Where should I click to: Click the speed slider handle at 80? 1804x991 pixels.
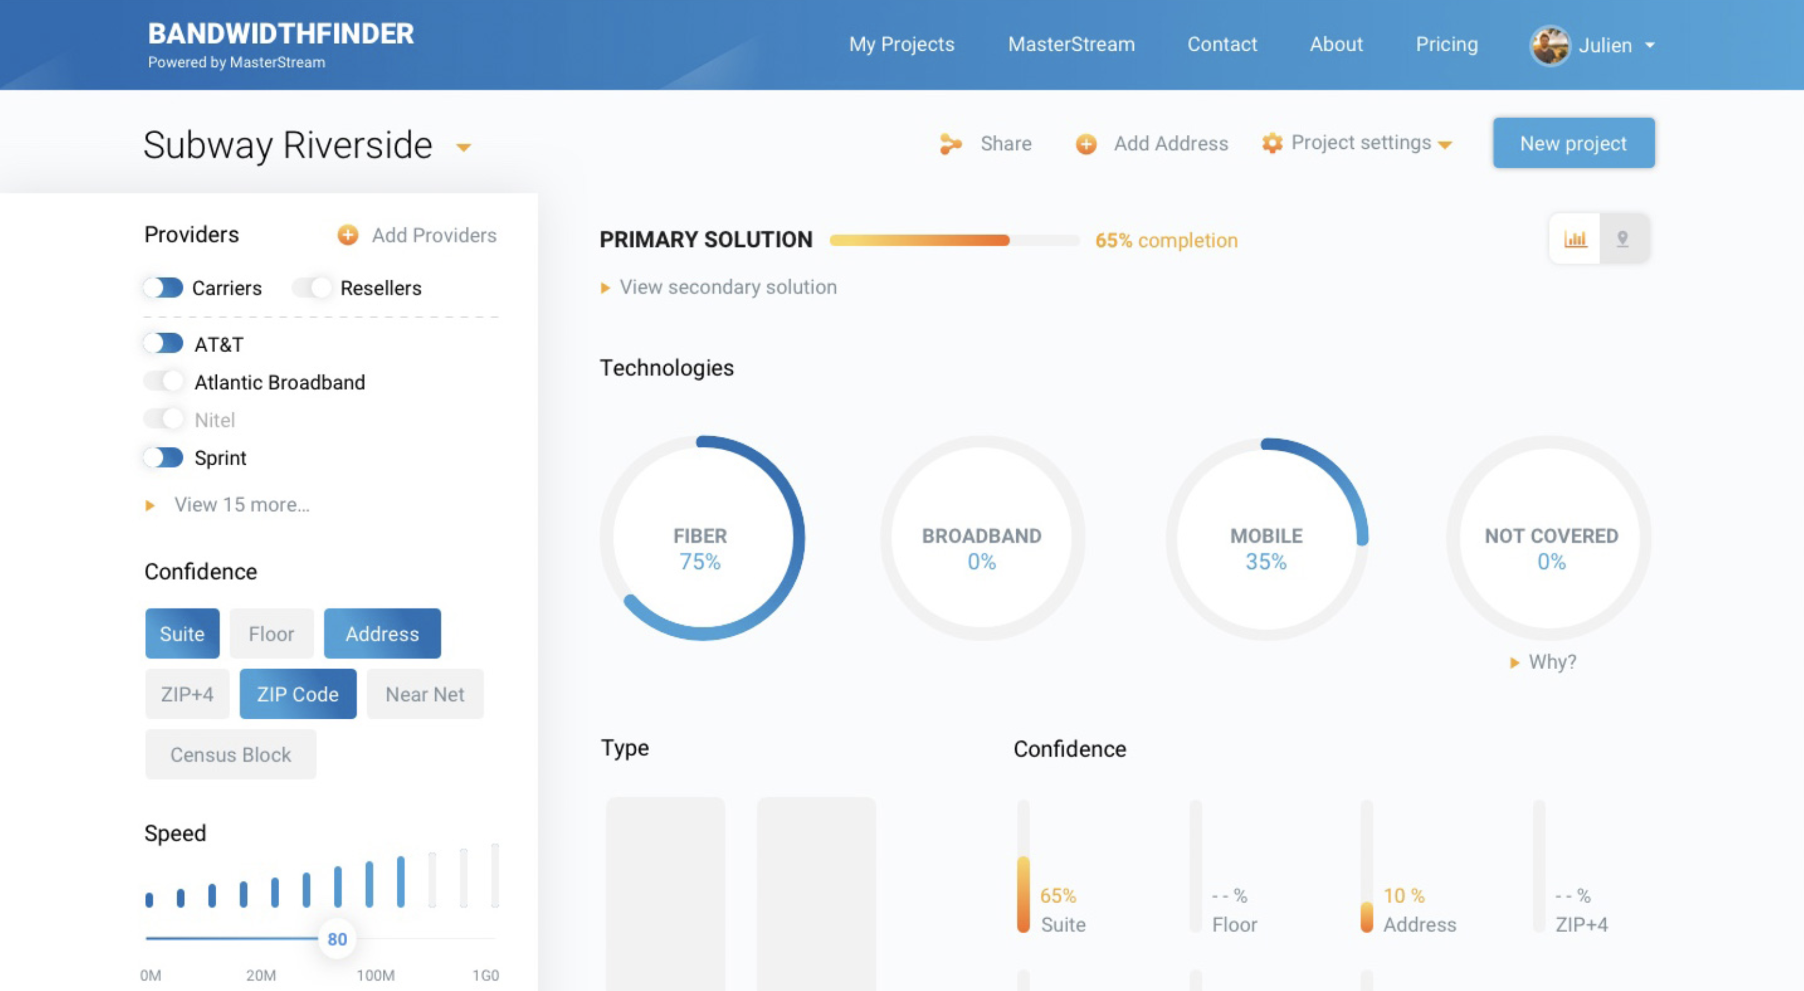tap(337, 939)
